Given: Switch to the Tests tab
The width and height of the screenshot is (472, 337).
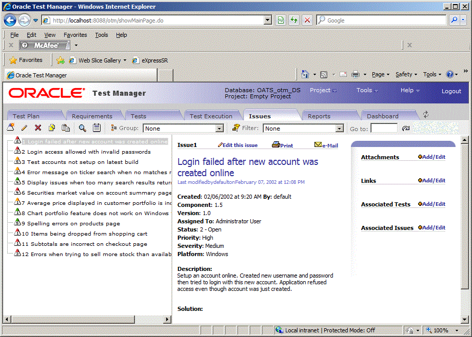Looking at the screenshot, I should [x=139, y=116].
